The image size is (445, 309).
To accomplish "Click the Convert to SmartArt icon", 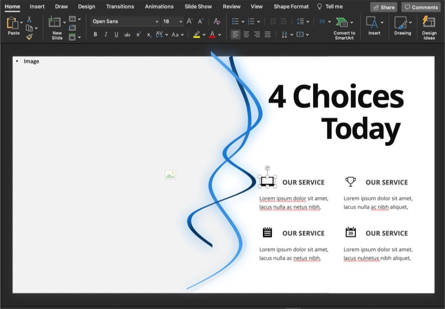I will coord(342,23).
